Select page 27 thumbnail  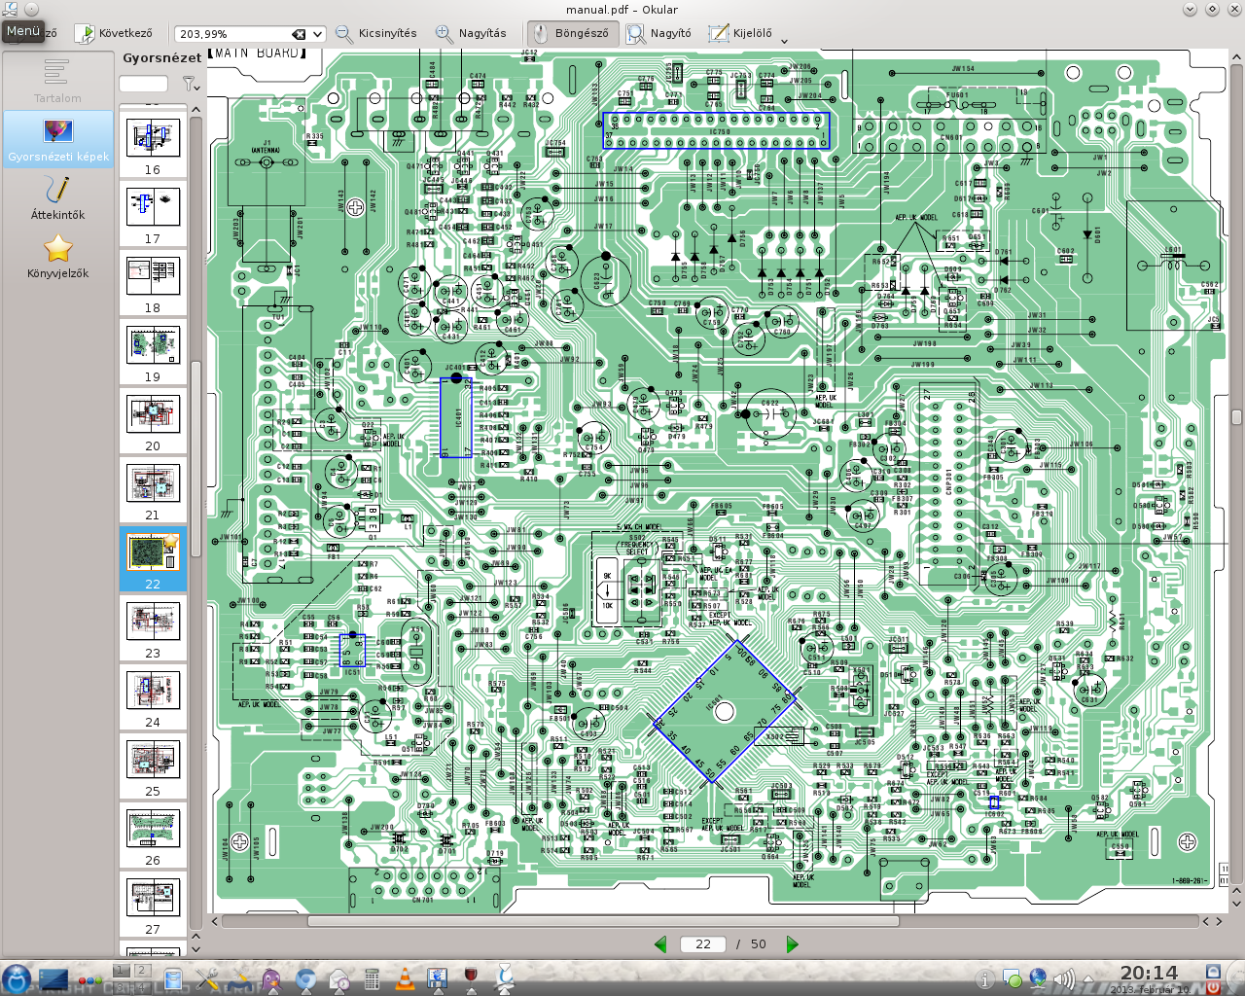153,906
